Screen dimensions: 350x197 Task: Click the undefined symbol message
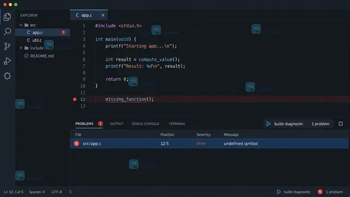(241, 143)
